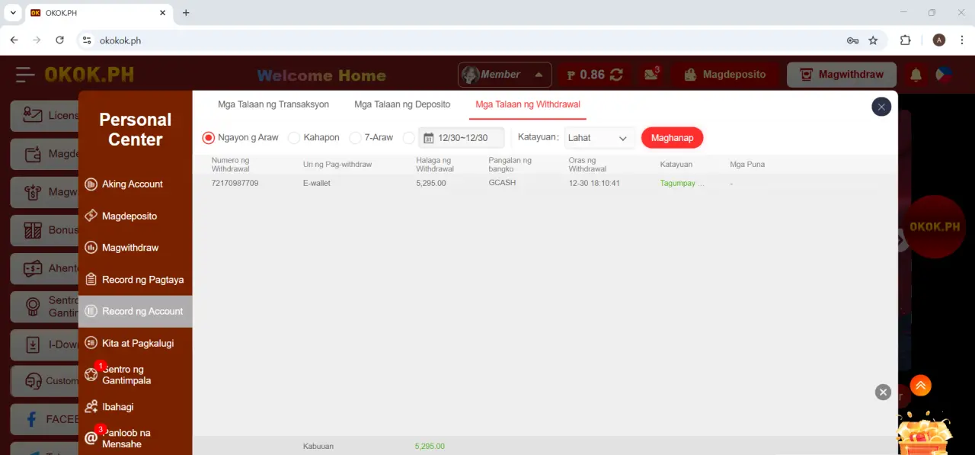Select the Philippine flag language icon

[945, 75]
